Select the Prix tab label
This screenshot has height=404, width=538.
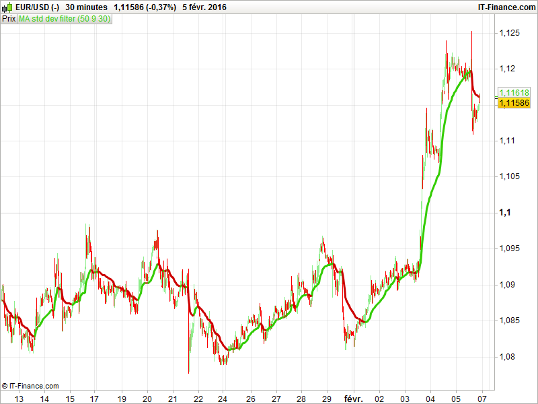9,19
